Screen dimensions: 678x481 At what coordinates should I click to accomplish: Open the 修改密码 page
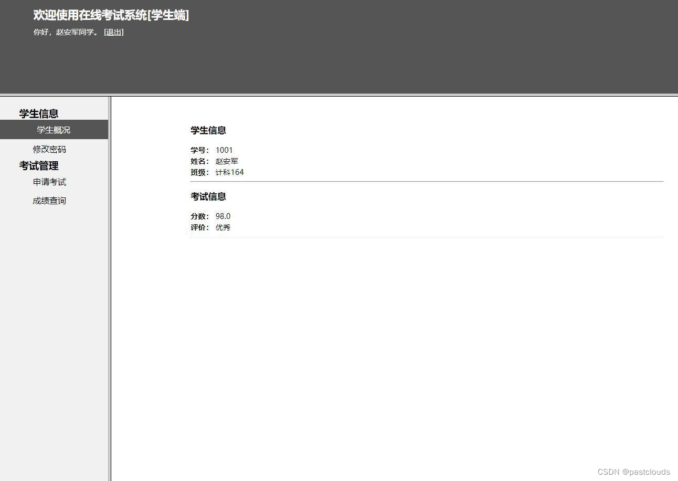(49, 149)
